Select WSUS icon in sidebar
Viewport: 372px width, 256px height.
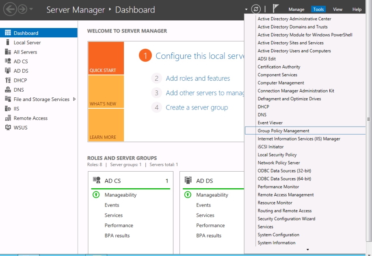click(8, 127)
